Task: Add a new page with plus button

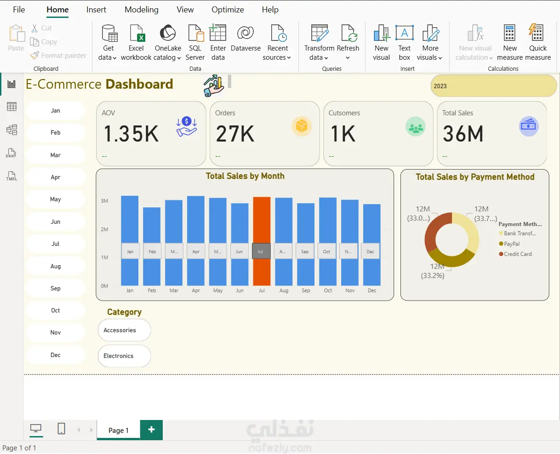Action: point(151,430)
